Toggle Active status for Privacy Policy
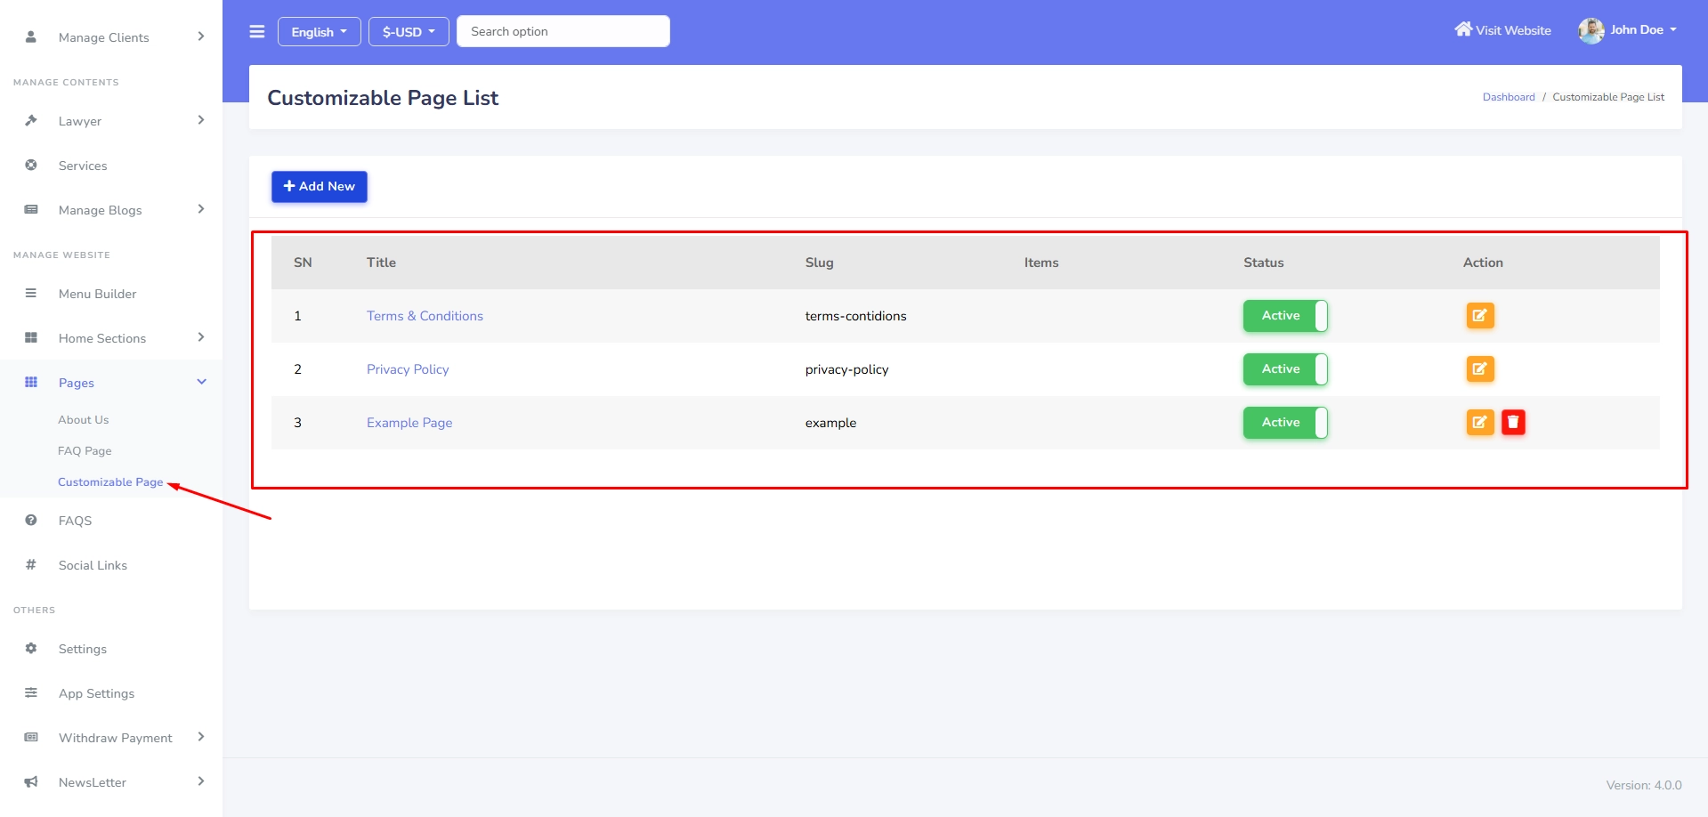The width and height of the screenshot is (1708, 817). tap(1285, 369)
